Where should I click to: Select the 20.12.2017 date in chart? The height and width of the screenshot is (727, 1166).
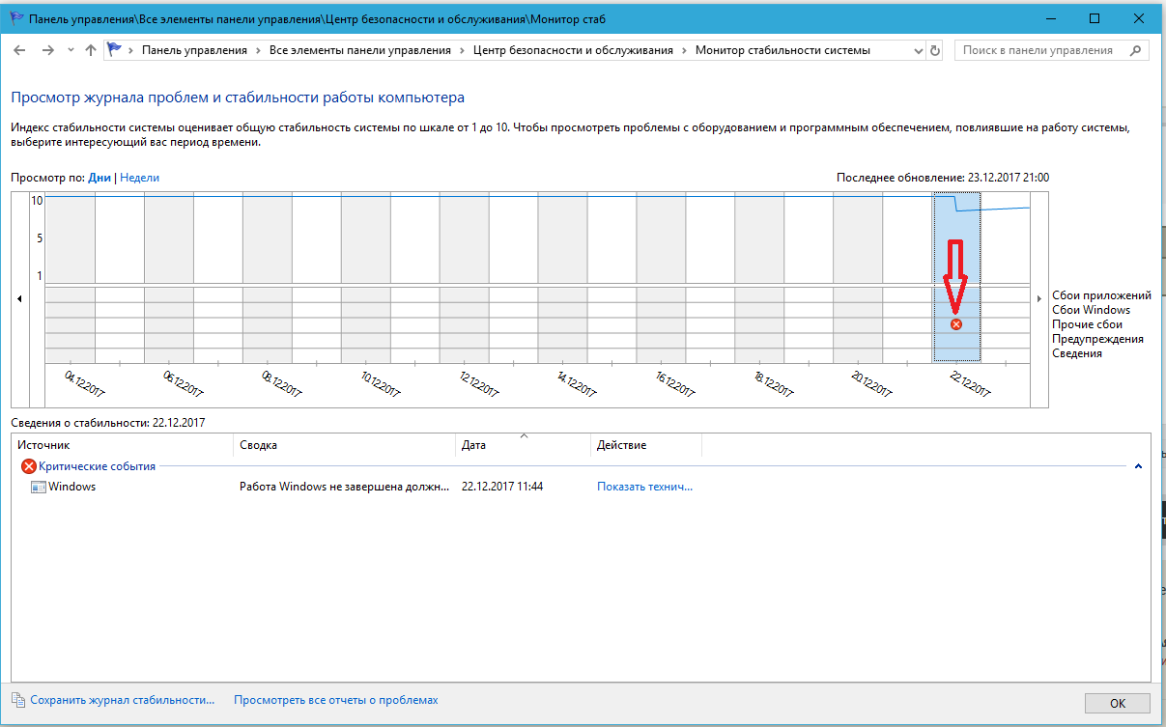click(x=873, y=382)
